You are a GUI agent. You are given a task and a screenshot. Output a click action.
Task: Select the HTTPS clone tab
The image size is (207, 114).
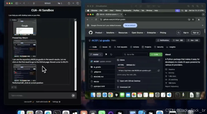121,65
